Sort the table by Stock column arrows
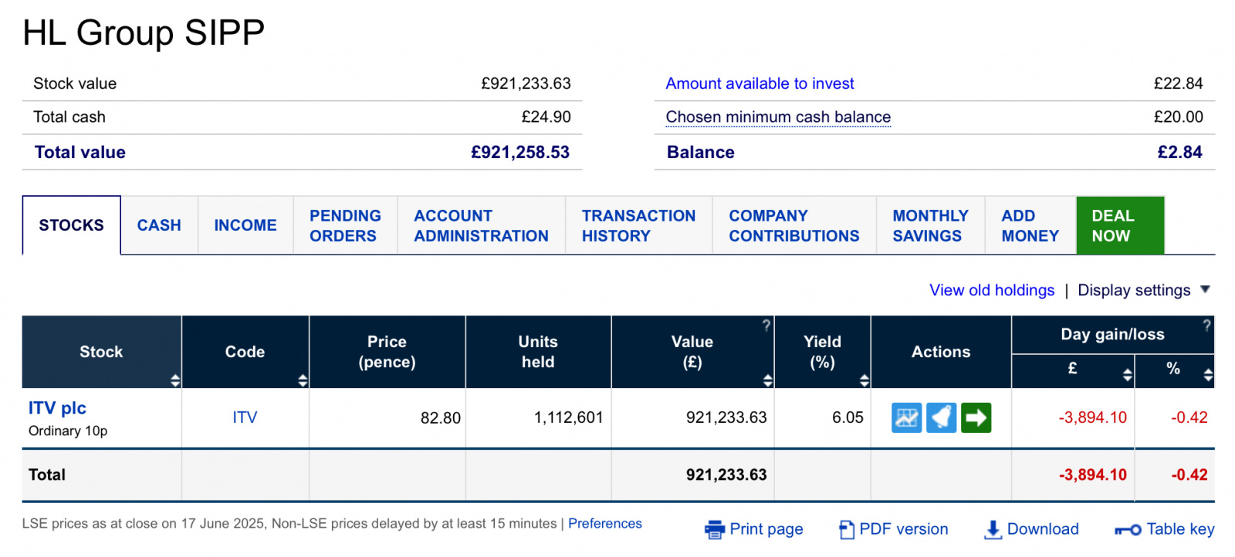 [x=175, y=380]
